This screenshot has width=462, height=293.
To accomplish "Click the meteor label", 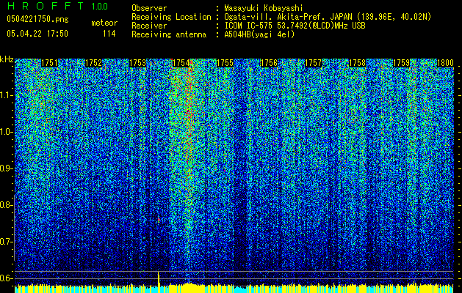I will (x=104, y=23).
